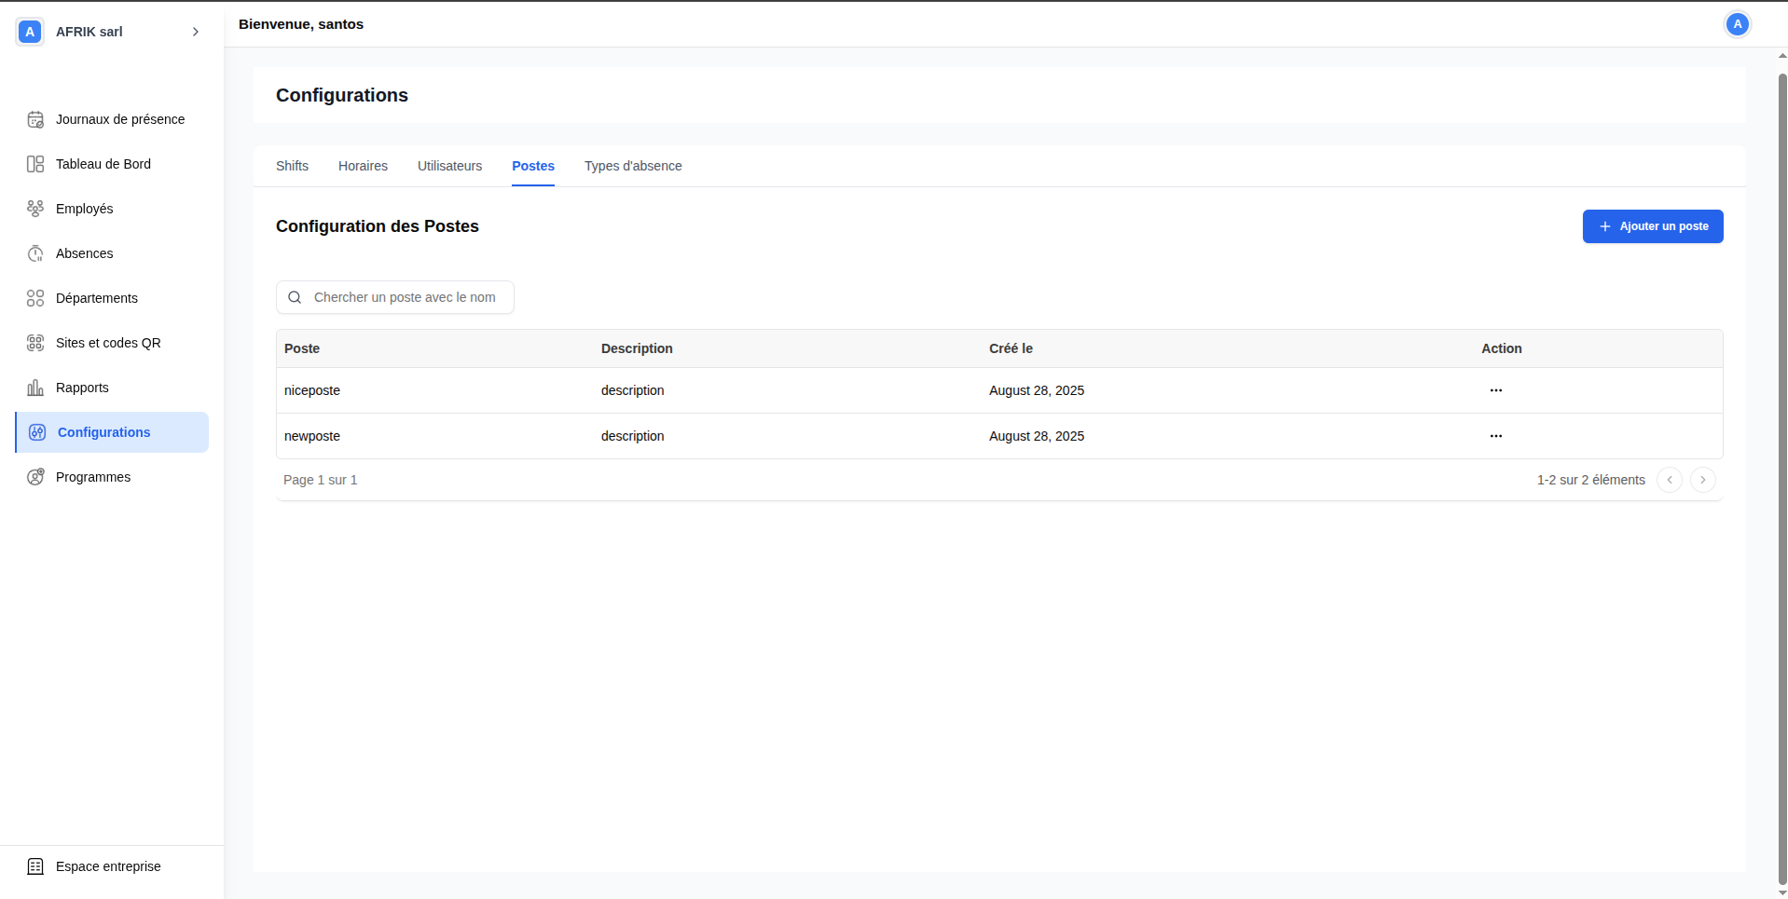Open Sites et codes QR icon
Image resolution: width=1788 pixels, height=899 pixels.
pos(35,343)
